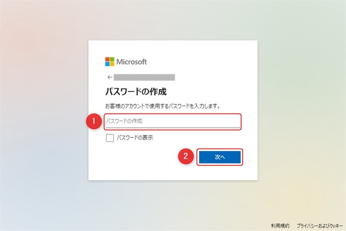Viewport: 346px width, 231px height.
Task: Enable the パスワードの表示 checkbox
Action: (110, 138)
